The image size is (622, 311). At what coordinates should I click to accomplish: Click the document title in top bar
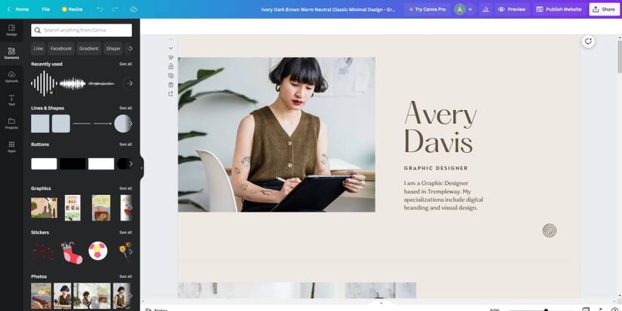pos(329,9)
